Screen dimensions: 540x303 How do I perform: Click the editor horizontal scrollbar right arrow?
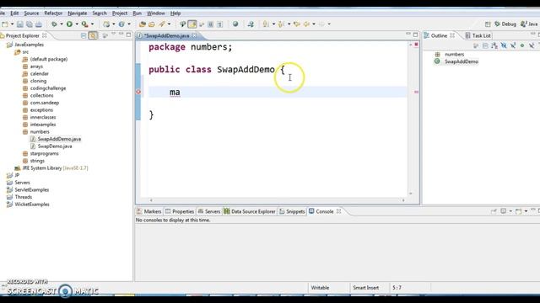403,200
